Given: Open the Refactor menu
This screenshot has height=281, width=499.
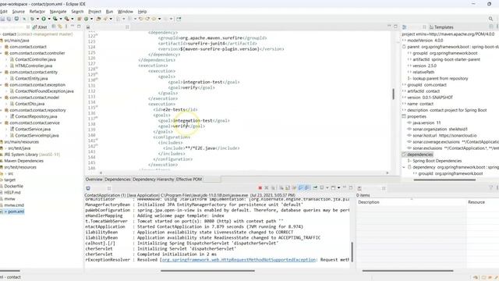Looking at the screenshot, I should click(37, 12).
